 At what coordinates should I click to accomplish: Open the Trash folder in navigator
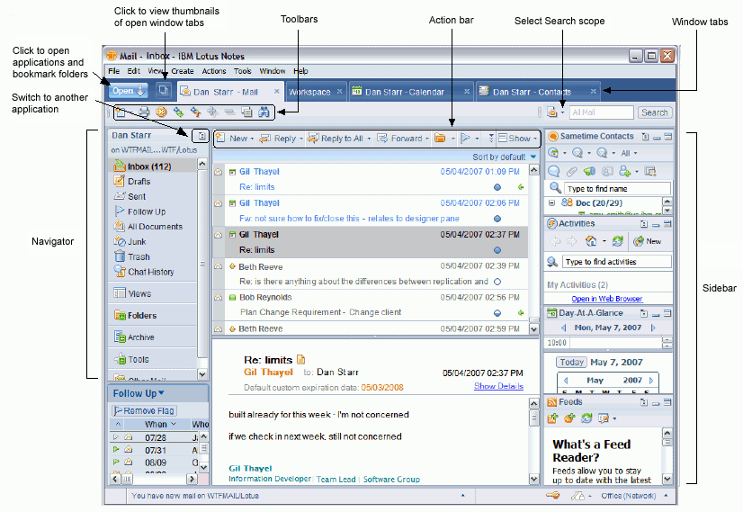[139, 256]
